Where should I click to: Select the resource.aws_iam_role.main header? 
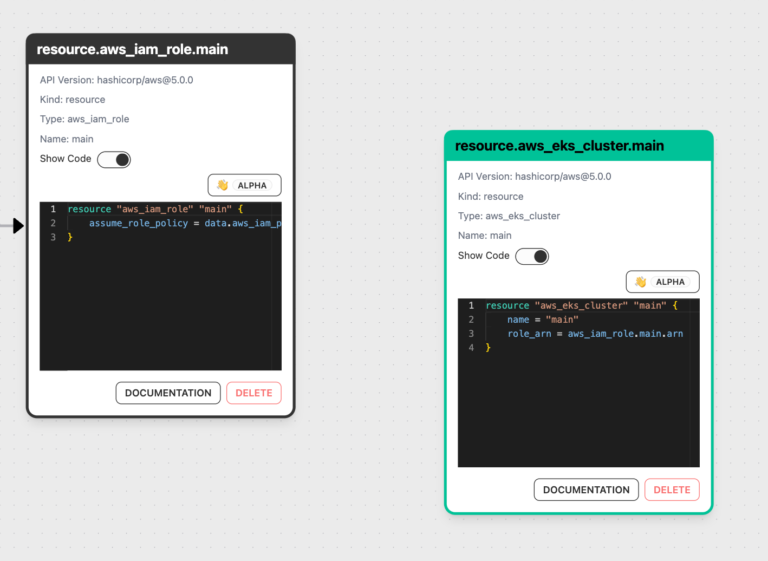160,49
